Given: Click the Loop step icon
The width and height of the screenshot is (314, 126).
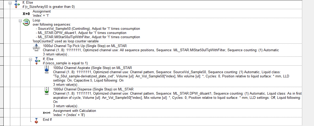Looking at the screenshot, I should point(26,22).
